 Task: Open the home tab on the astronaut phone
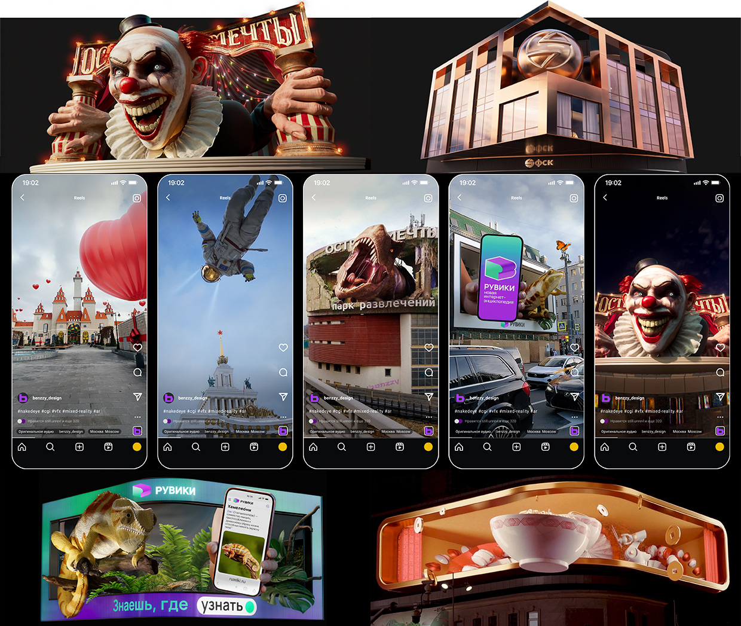(x=167, y=447)
